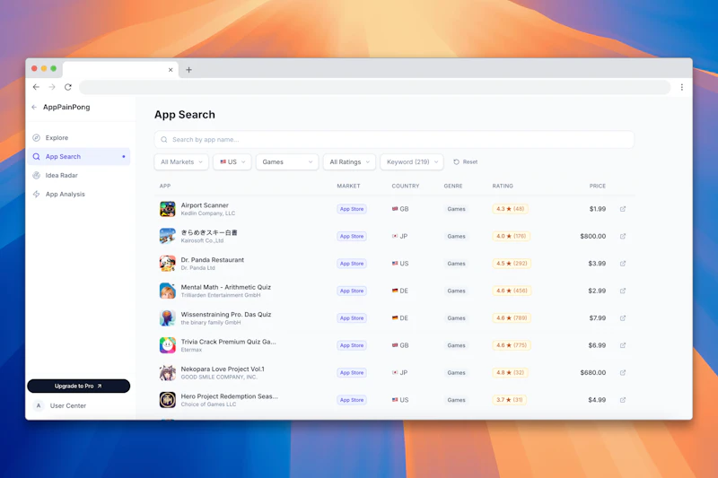Screen dimensions: 718x478
Task: Open Hero Project Redemption external link icon
Action: [623, 400]
